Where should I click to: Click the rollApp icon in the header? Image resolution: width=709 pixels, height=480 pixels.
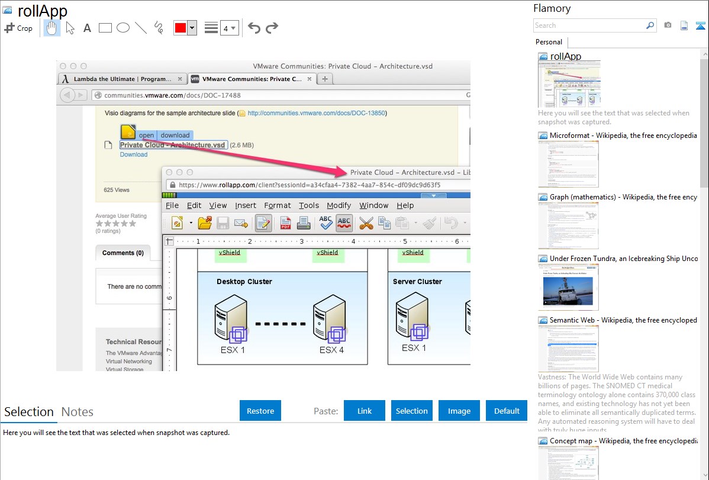pyautogui.click(x=8, y=10)
